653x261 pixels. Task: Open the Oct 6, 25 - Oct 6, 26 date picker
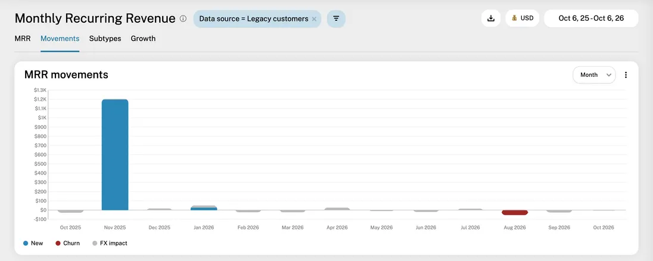(591, 18)
